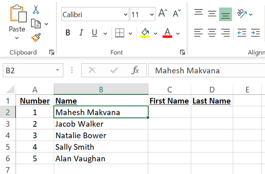Apply red font color A
Screen dimensions: 265x174
pos(167,33)
